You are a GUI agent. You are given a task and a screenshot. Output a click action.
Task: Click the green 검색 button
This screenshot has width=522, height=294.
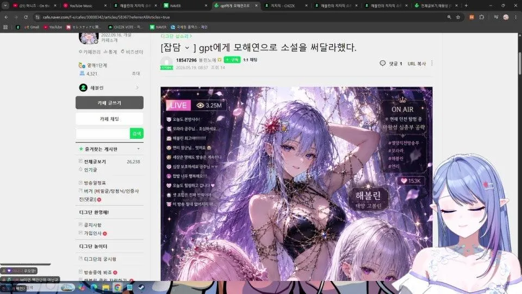coord(136,134)
